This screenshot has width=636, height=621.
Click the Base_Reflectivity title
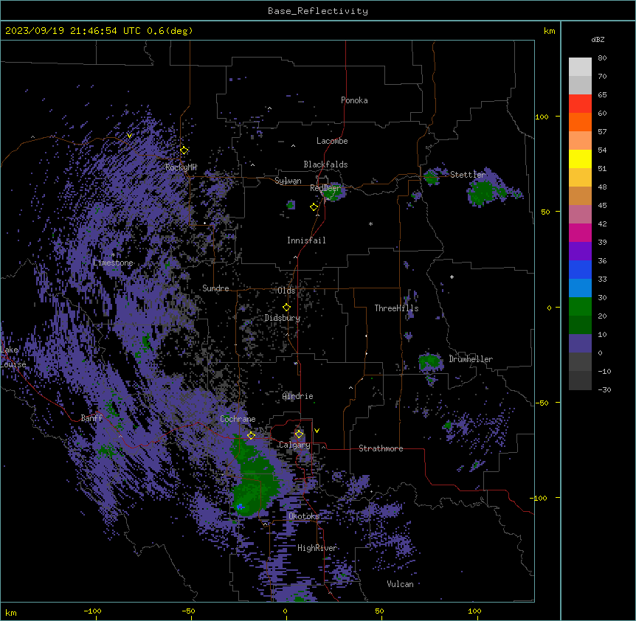click(x=318, y=11)
